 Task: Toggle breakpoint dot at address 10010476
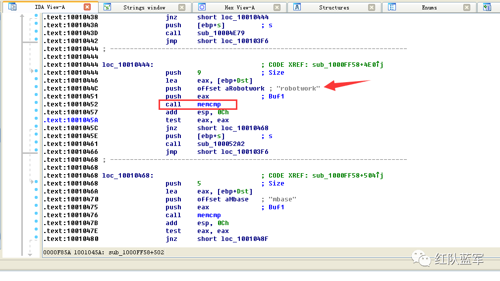pos(36,214)
